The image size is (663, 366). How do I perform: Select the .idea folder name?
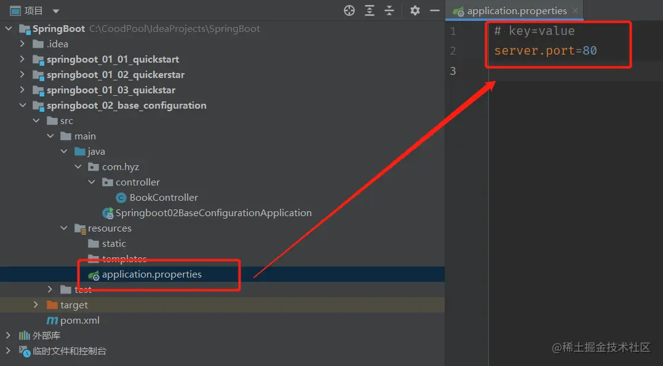[x=57, y=44]
